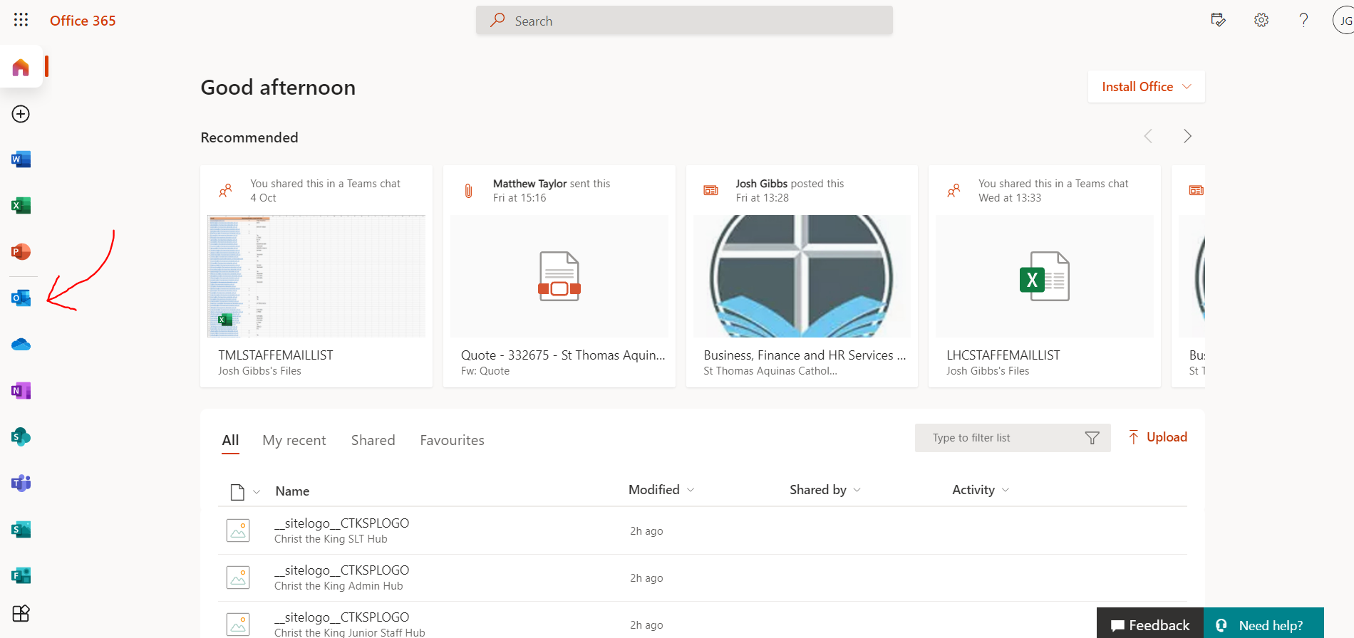
Task: Switch to the My recent tab
Action: pos(294,440)
